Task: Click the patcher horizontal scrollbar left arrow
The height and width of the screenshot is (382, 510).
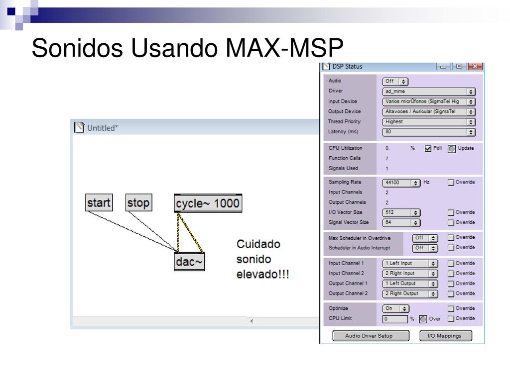Action: (x=252, y=321)
